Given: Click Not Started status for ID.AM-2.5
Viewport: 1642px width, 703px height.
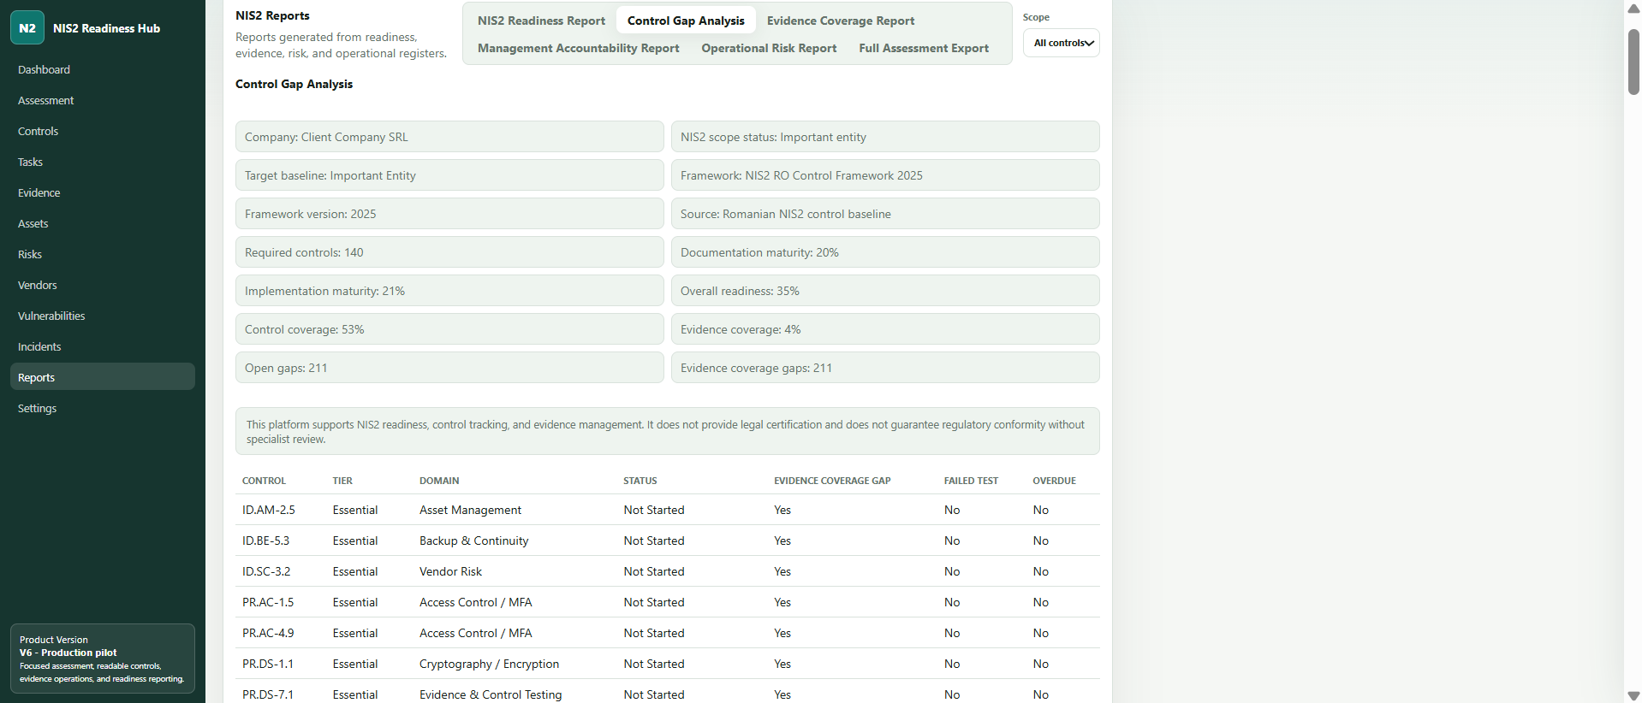Looking at the screenshot, I should tap(654, 510).
